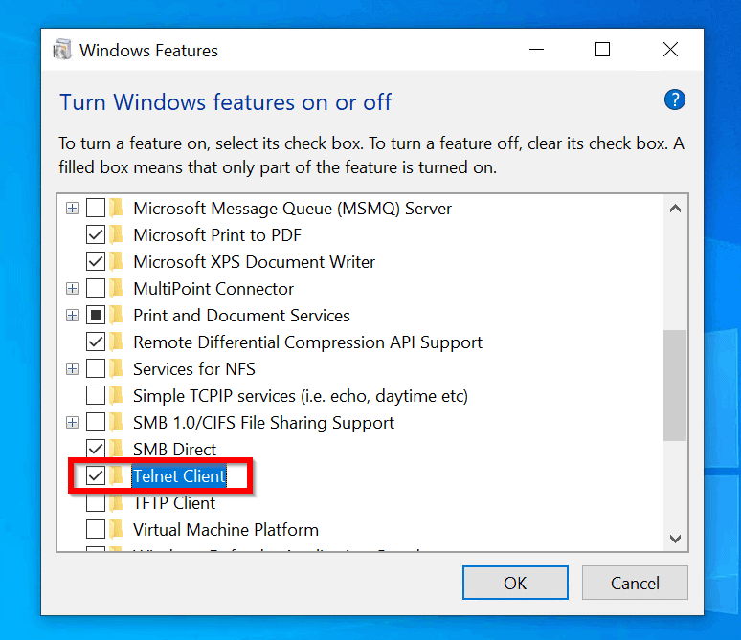Click the Virtual Machine Platform folder icon
The width and height of the screenshot is (741, 640).
point(116,529)
